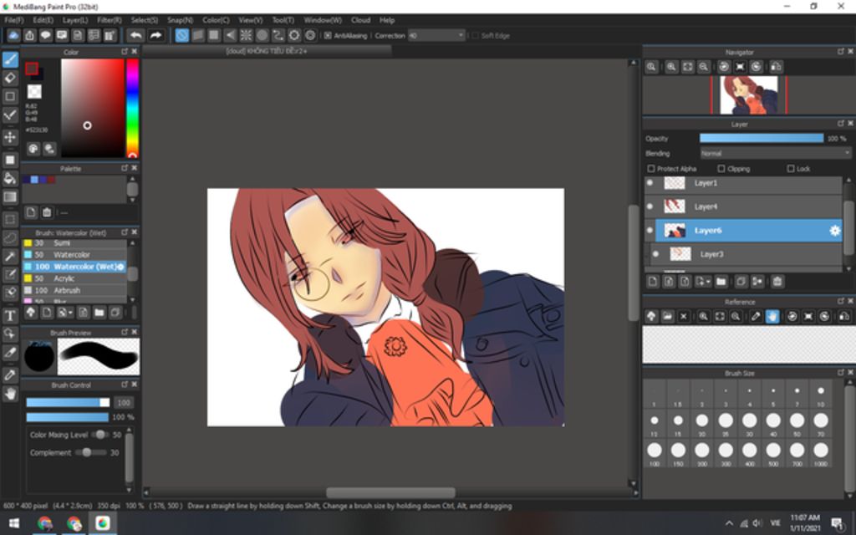The image size is (856, 535).
Task: Open the Cloud menu
Action: 360,20
